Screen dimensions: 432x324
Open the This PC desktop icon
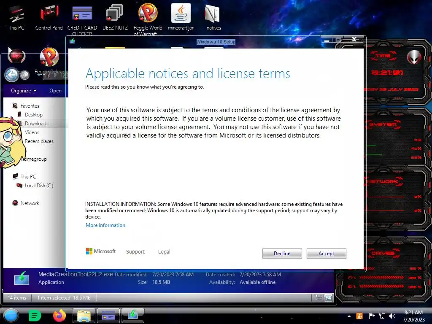coord(16,17)
